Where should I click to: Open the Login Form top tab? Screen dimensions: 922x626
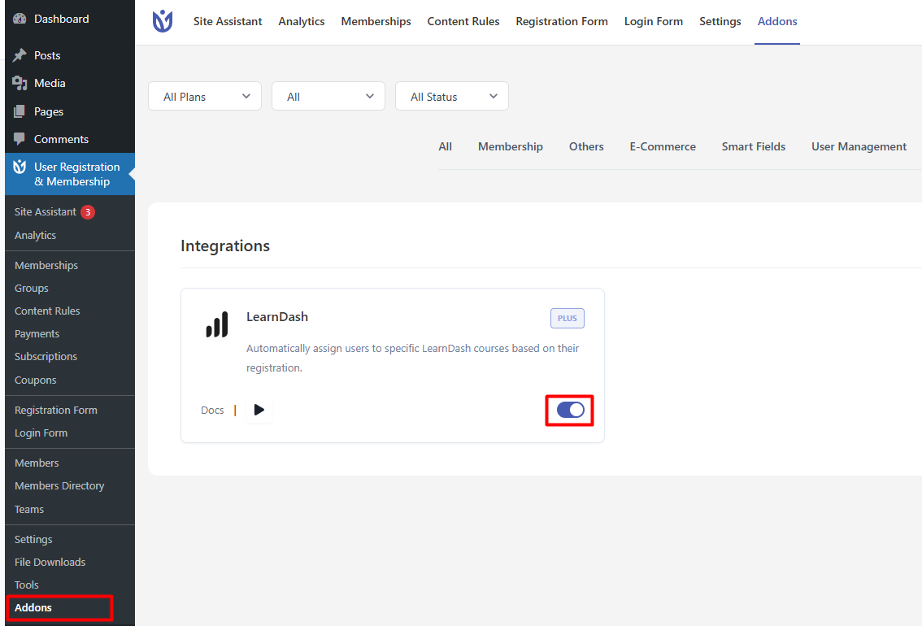[x=653, y=21]
